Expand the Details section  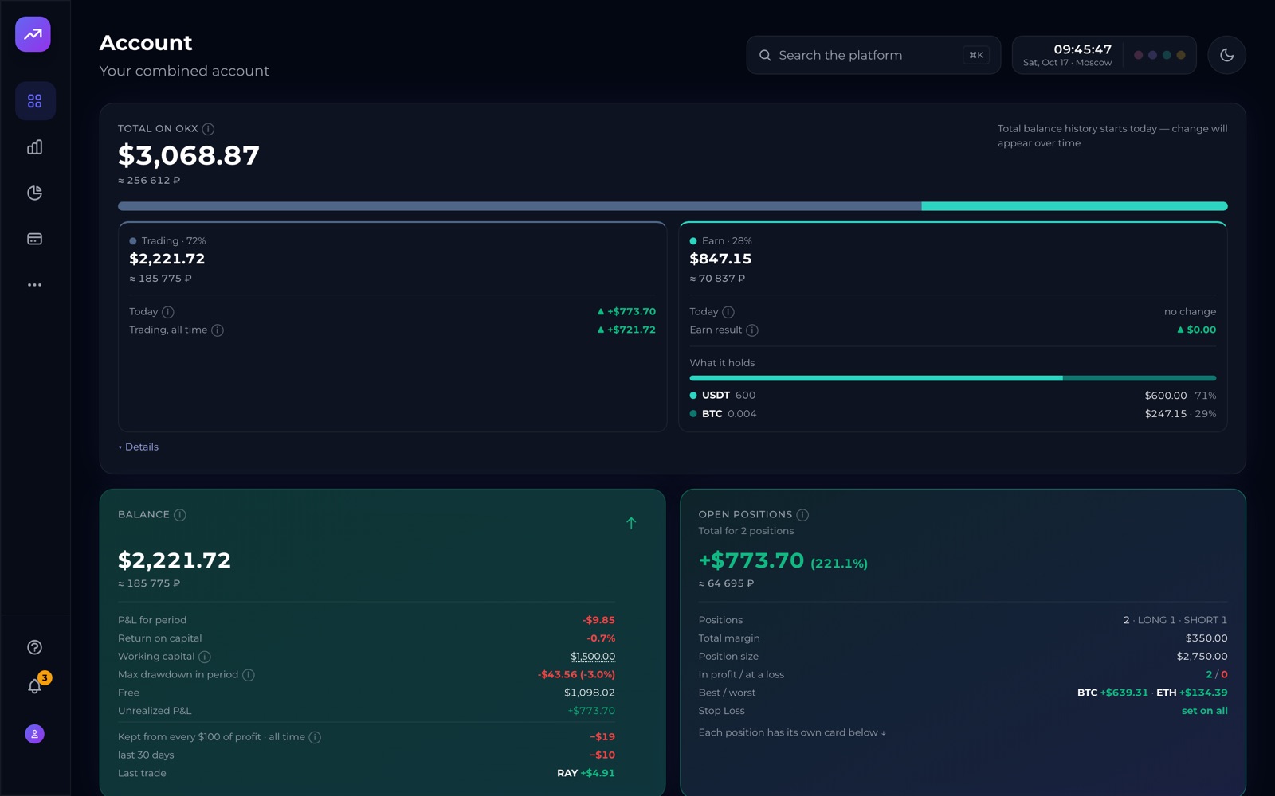pos(139,447)
